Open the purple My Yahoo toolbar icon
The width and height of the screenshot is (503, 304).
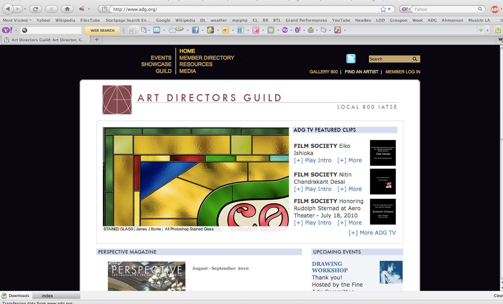click(x=284, y=30)
